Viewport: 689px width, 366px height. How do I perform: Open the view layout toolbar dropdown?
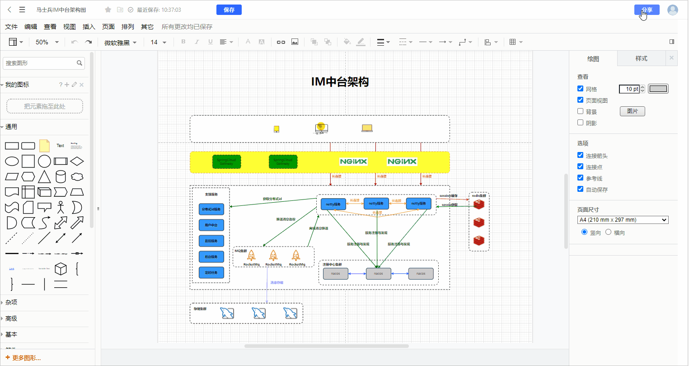point(16,42)
